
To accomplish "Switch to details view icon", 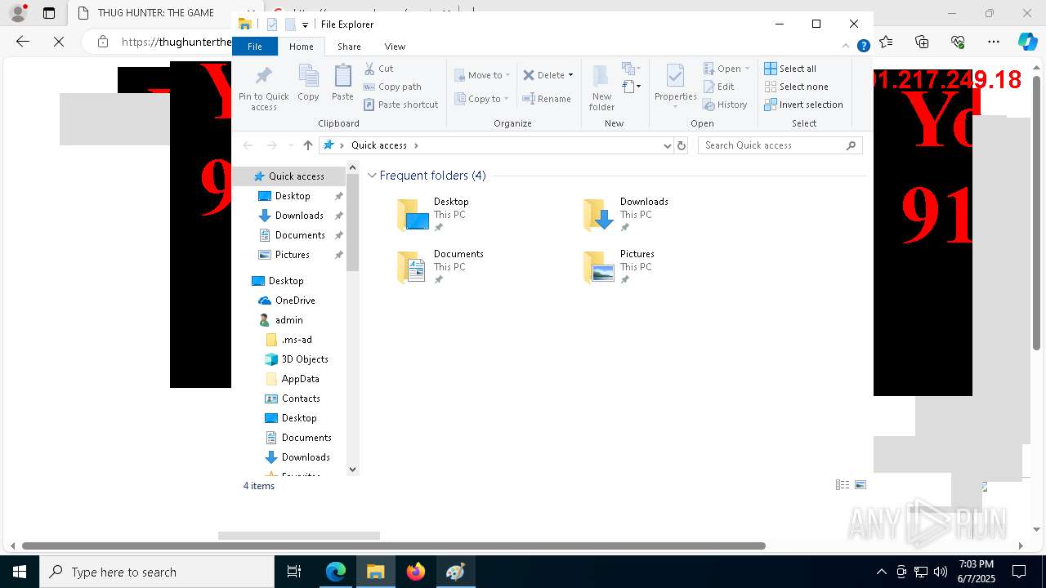I will [843, 485].
